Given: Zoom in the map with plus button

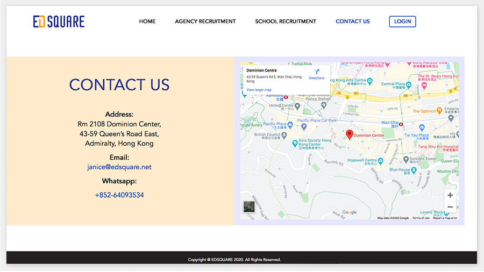Looking at the screenshot, I should point(450,195).
